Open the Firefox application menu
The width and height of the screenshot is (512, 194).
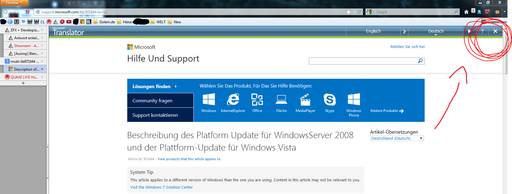(14, 3)
